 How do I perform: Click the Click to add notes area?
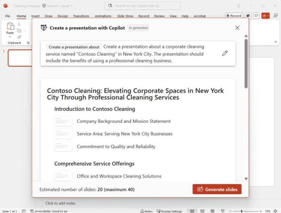[x=60, y=203]
